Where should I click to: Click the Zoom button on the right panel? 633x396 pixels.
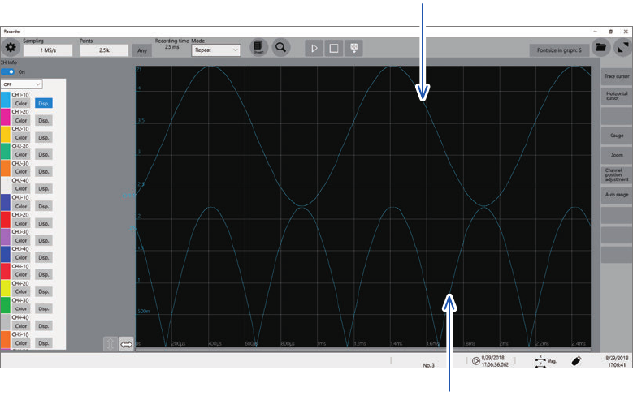[617, 155]
